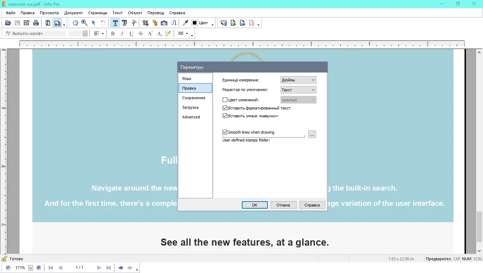
Task: Toggle Вставить форматированный текст checkbox
Action: 225,108
